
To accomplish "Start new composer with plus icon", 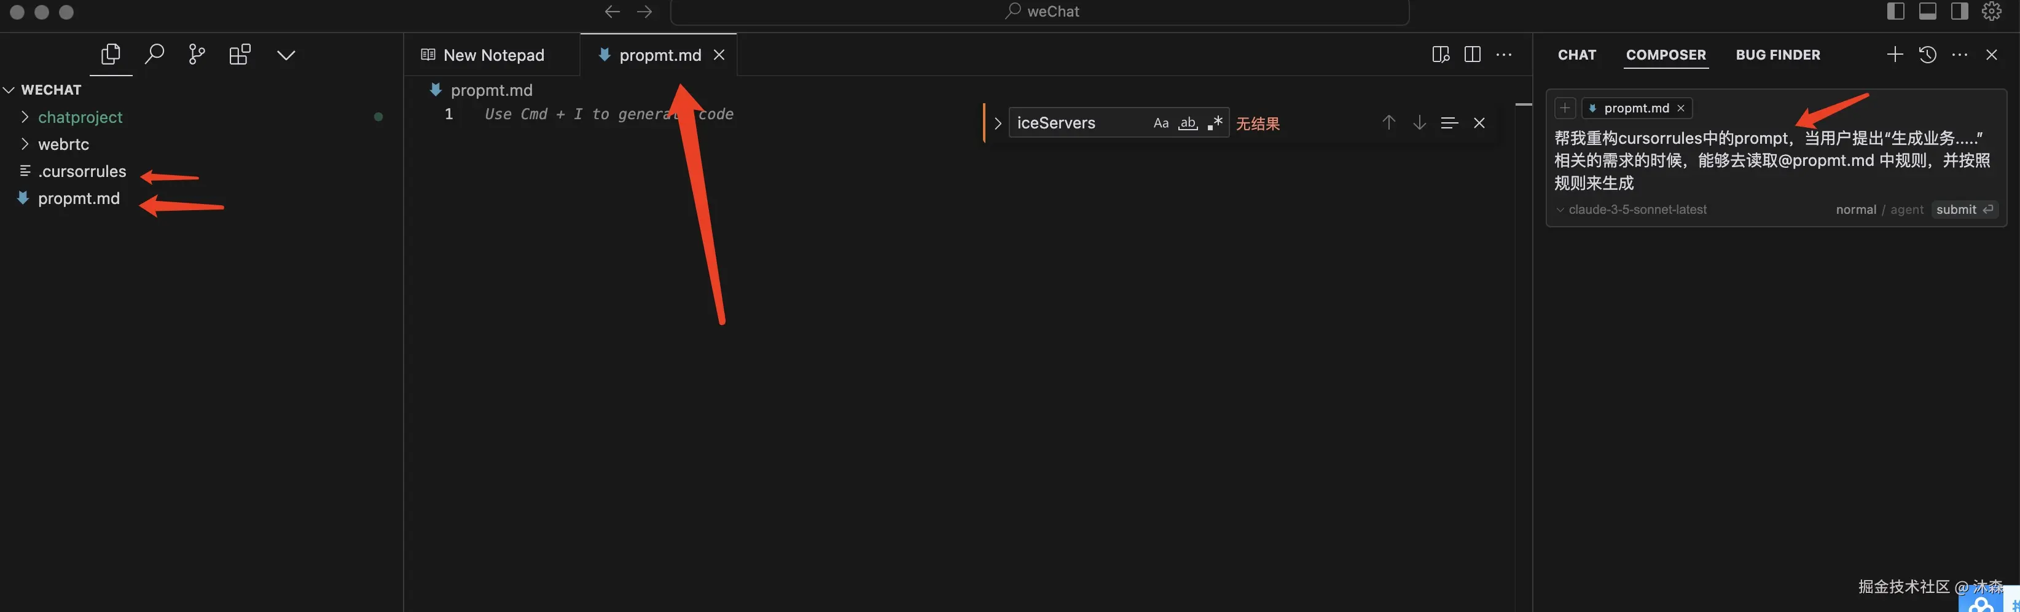I will click(x=1895, y=54).
